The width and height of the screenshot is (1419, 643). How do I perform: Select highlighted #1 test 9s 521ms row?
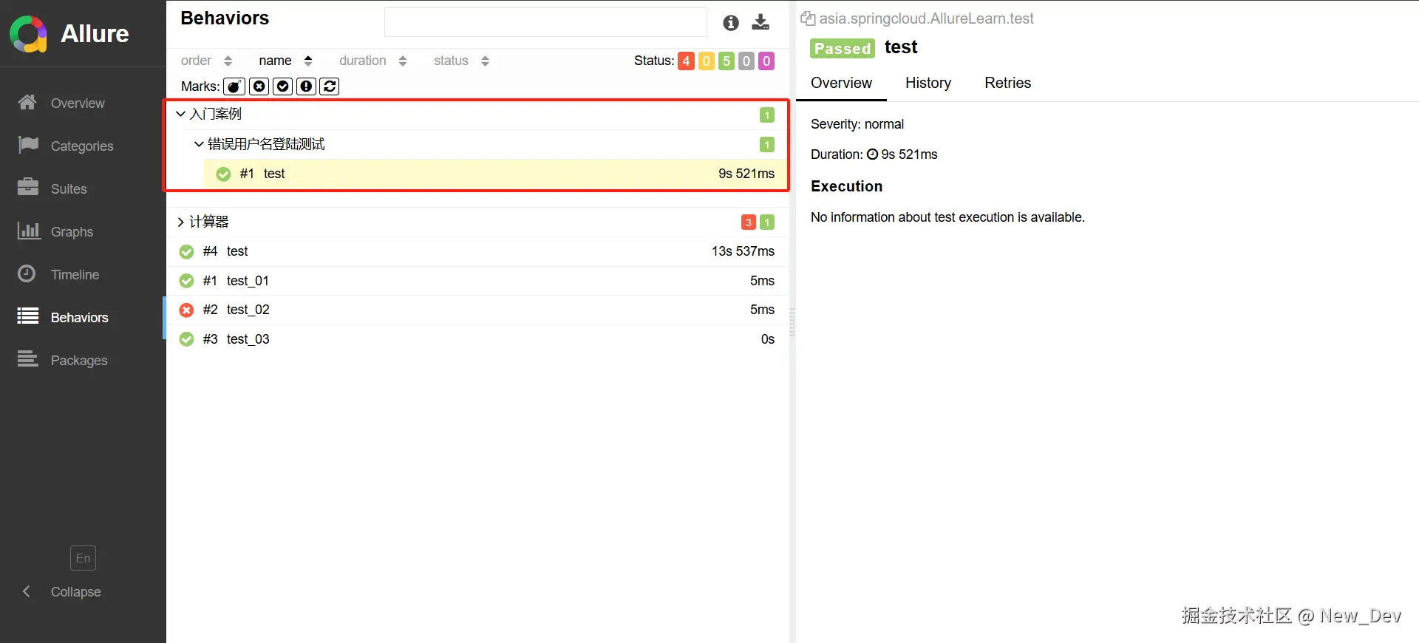coord(496,174)
